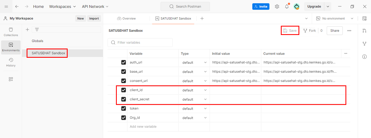The height and width of the screenshot is (138, 371).
Task: Create new environment with plus icon
Action: [x=27, y=30]
